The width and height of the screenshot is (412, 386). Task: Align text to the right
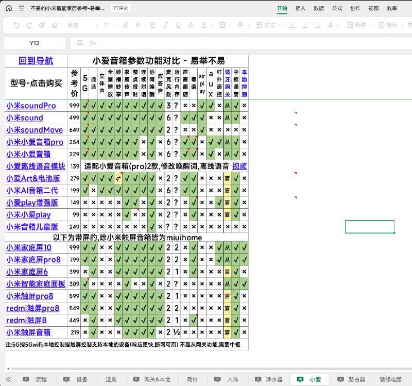[x=318, y=25]
